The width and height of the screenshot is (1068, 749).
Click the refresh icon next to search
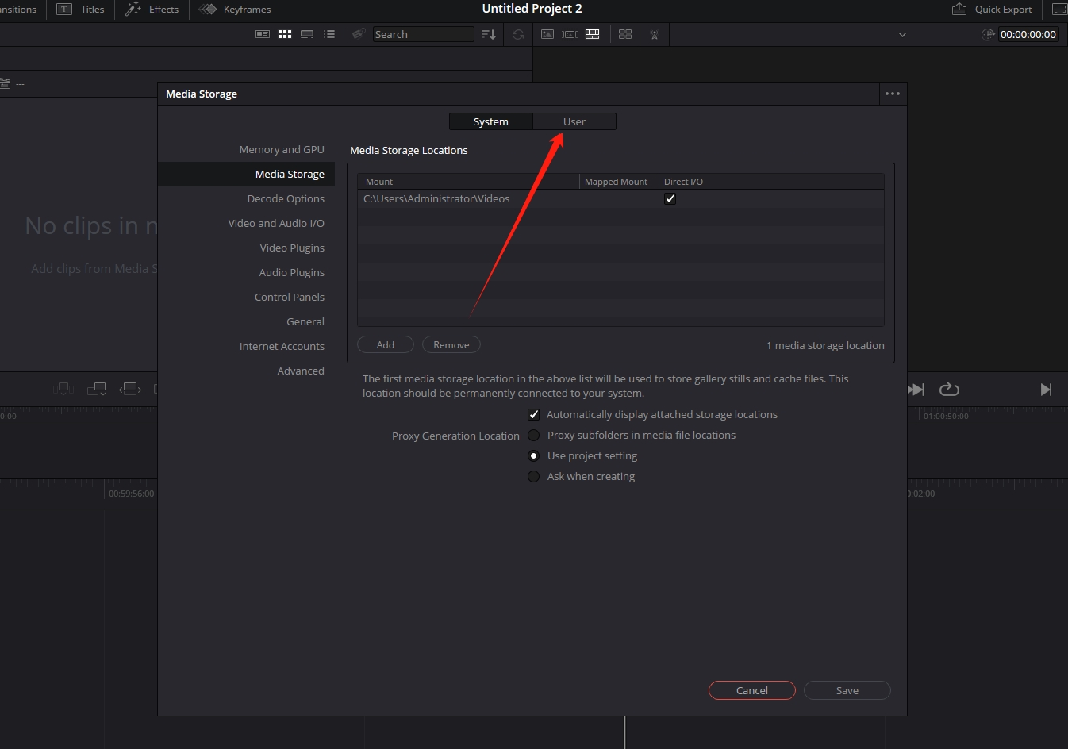(x=517, y=34)
